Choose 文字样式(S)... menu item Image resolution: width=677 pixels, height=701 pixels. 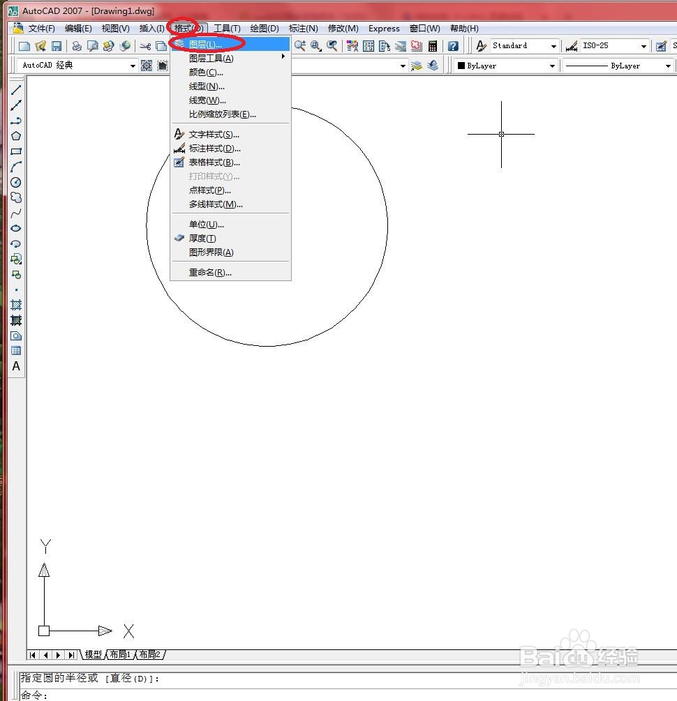click(230, 134)
